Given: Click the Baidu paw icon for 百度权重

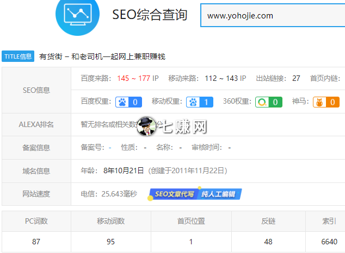Looking at the screenshot, I should [122, 102].
